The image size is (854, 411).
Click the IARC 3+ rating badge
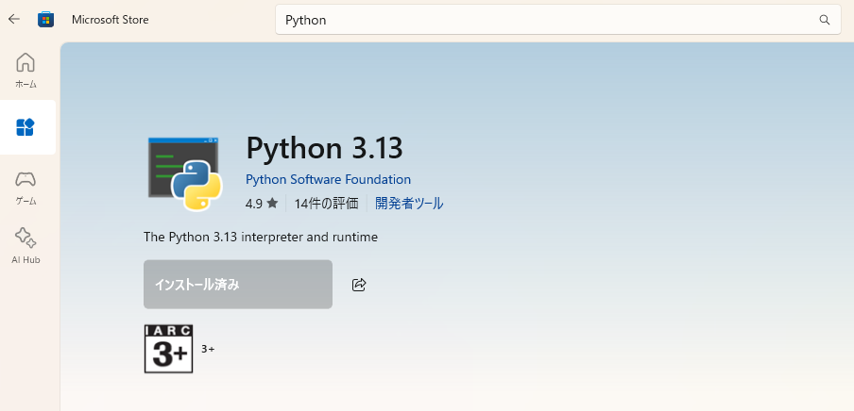pos(168,349)
